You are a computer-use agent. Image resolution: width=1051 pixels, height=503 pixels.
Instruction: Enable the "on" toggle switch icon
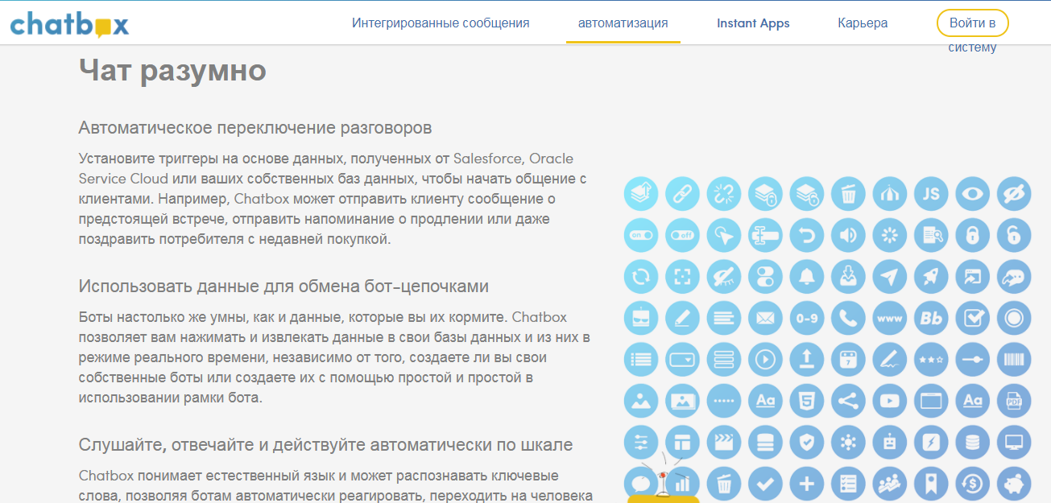pyautogui.click(x=641, y=235)
